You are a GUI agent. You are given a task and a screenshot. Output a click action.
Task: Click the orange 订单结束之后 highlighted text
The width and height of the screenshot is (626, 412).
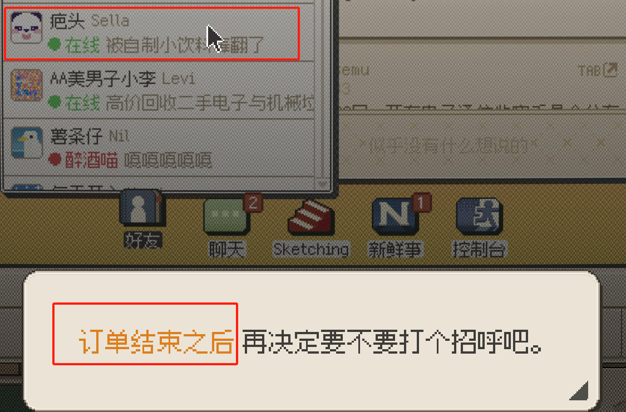tap(156, 342)
